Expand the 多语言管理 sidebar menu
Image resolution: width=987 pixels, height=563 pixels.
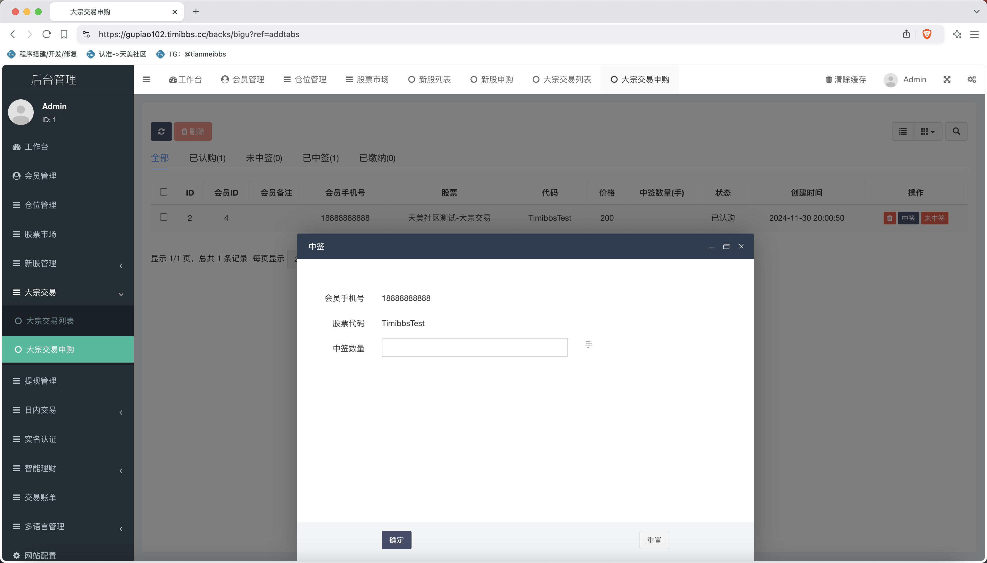68,527
